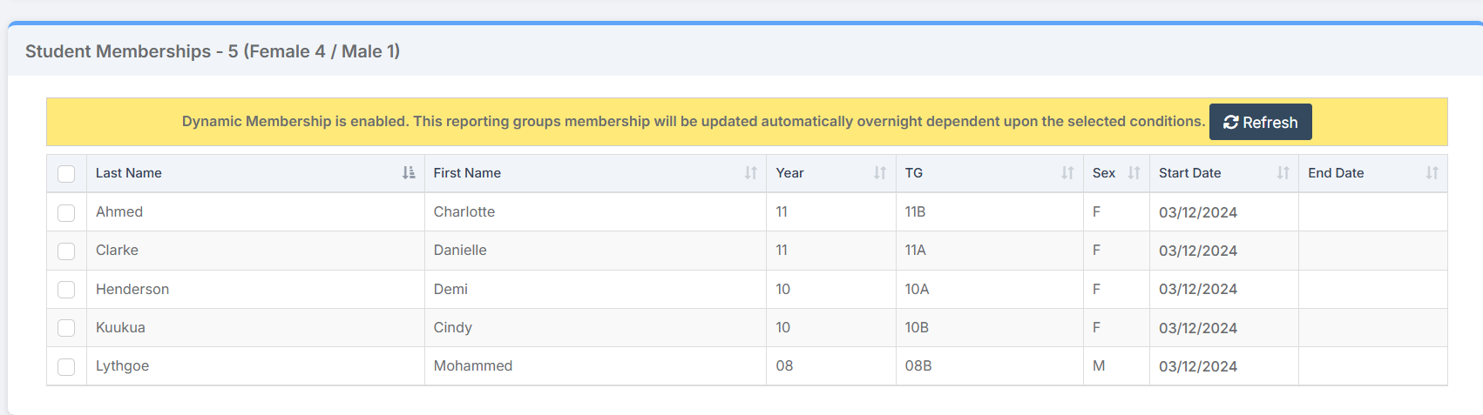Viewport: 1483px width, 415px height.
Task: Enable the checkbox for Kuukua
Action: click(66, 328)
